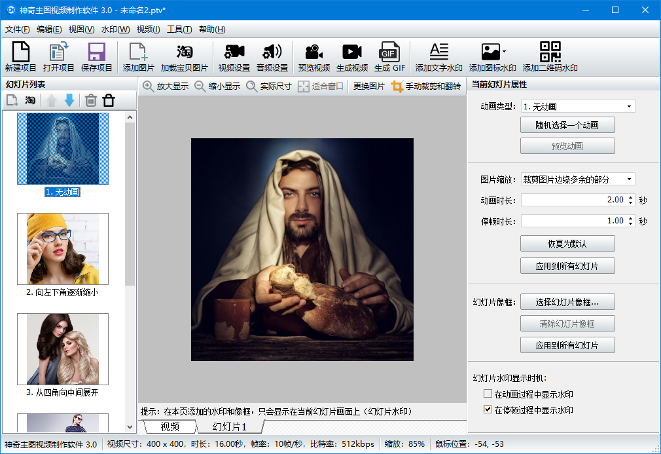Open the 视频设置 panel
Image resolution: width=661 pixels, height=454 pixels.
pyautogui.click(x=236, y=56)
